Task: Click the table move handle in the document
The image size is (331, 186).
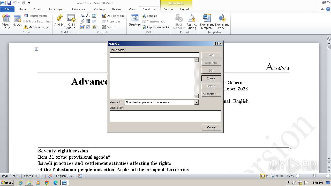Action: pos(36,49)
